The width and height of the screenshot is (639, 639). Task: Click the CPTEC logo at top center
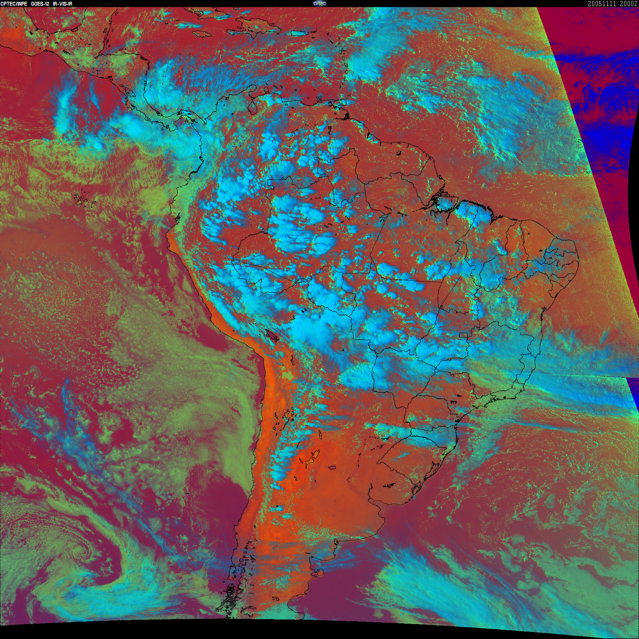click(319, 4)
